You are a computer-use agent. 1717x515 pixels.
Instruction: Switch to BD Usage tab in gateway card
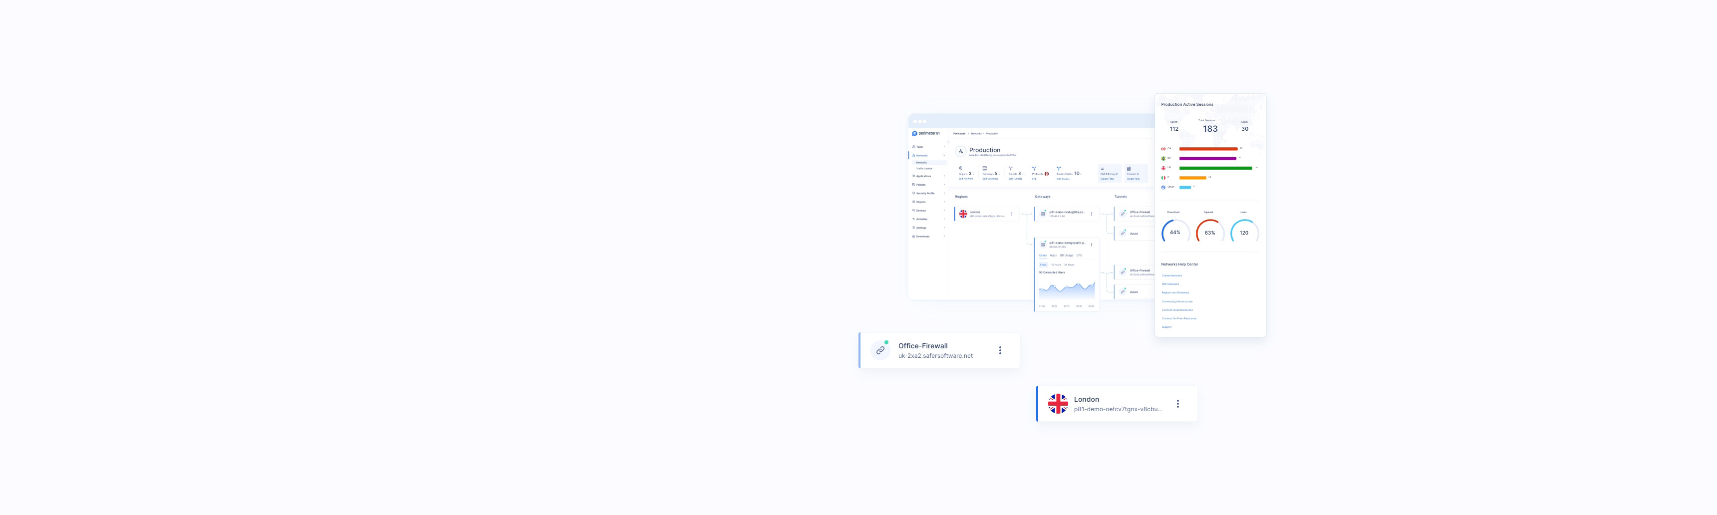[x=1067, y=255]
